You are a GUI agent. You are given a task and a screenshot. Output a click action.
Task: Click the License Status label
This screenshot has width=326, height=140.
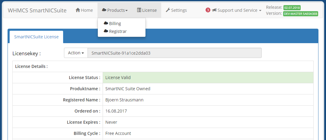click(85, 78)
